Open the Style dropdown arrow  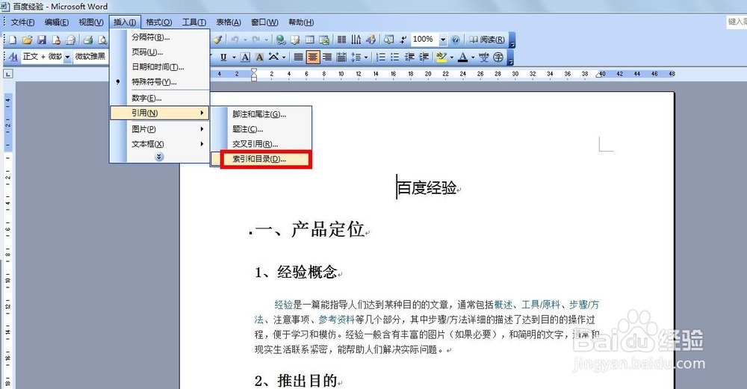pos(67,57)
